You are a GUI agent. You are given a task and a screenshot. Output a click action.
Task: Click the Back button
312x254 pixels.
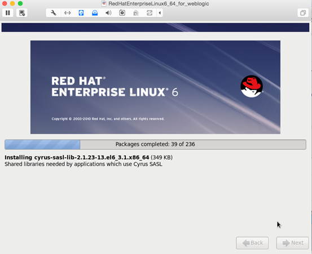(252, 243)
